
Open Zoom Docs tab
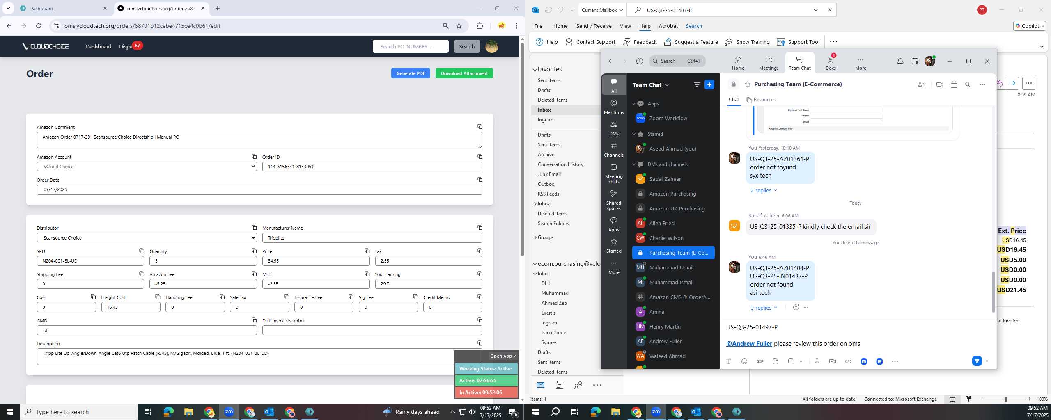[x=831, y=64]
